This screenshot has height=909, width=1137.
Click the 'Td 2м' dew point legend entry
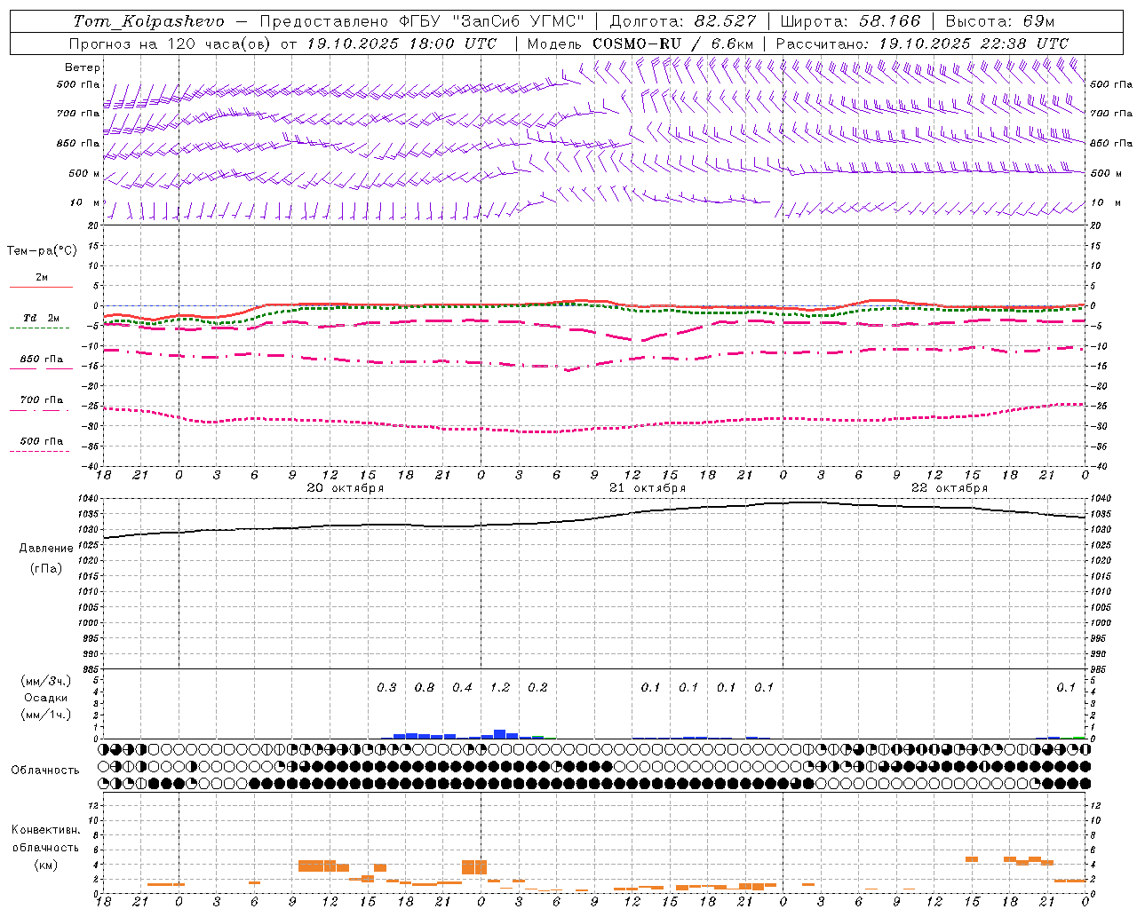42,318
